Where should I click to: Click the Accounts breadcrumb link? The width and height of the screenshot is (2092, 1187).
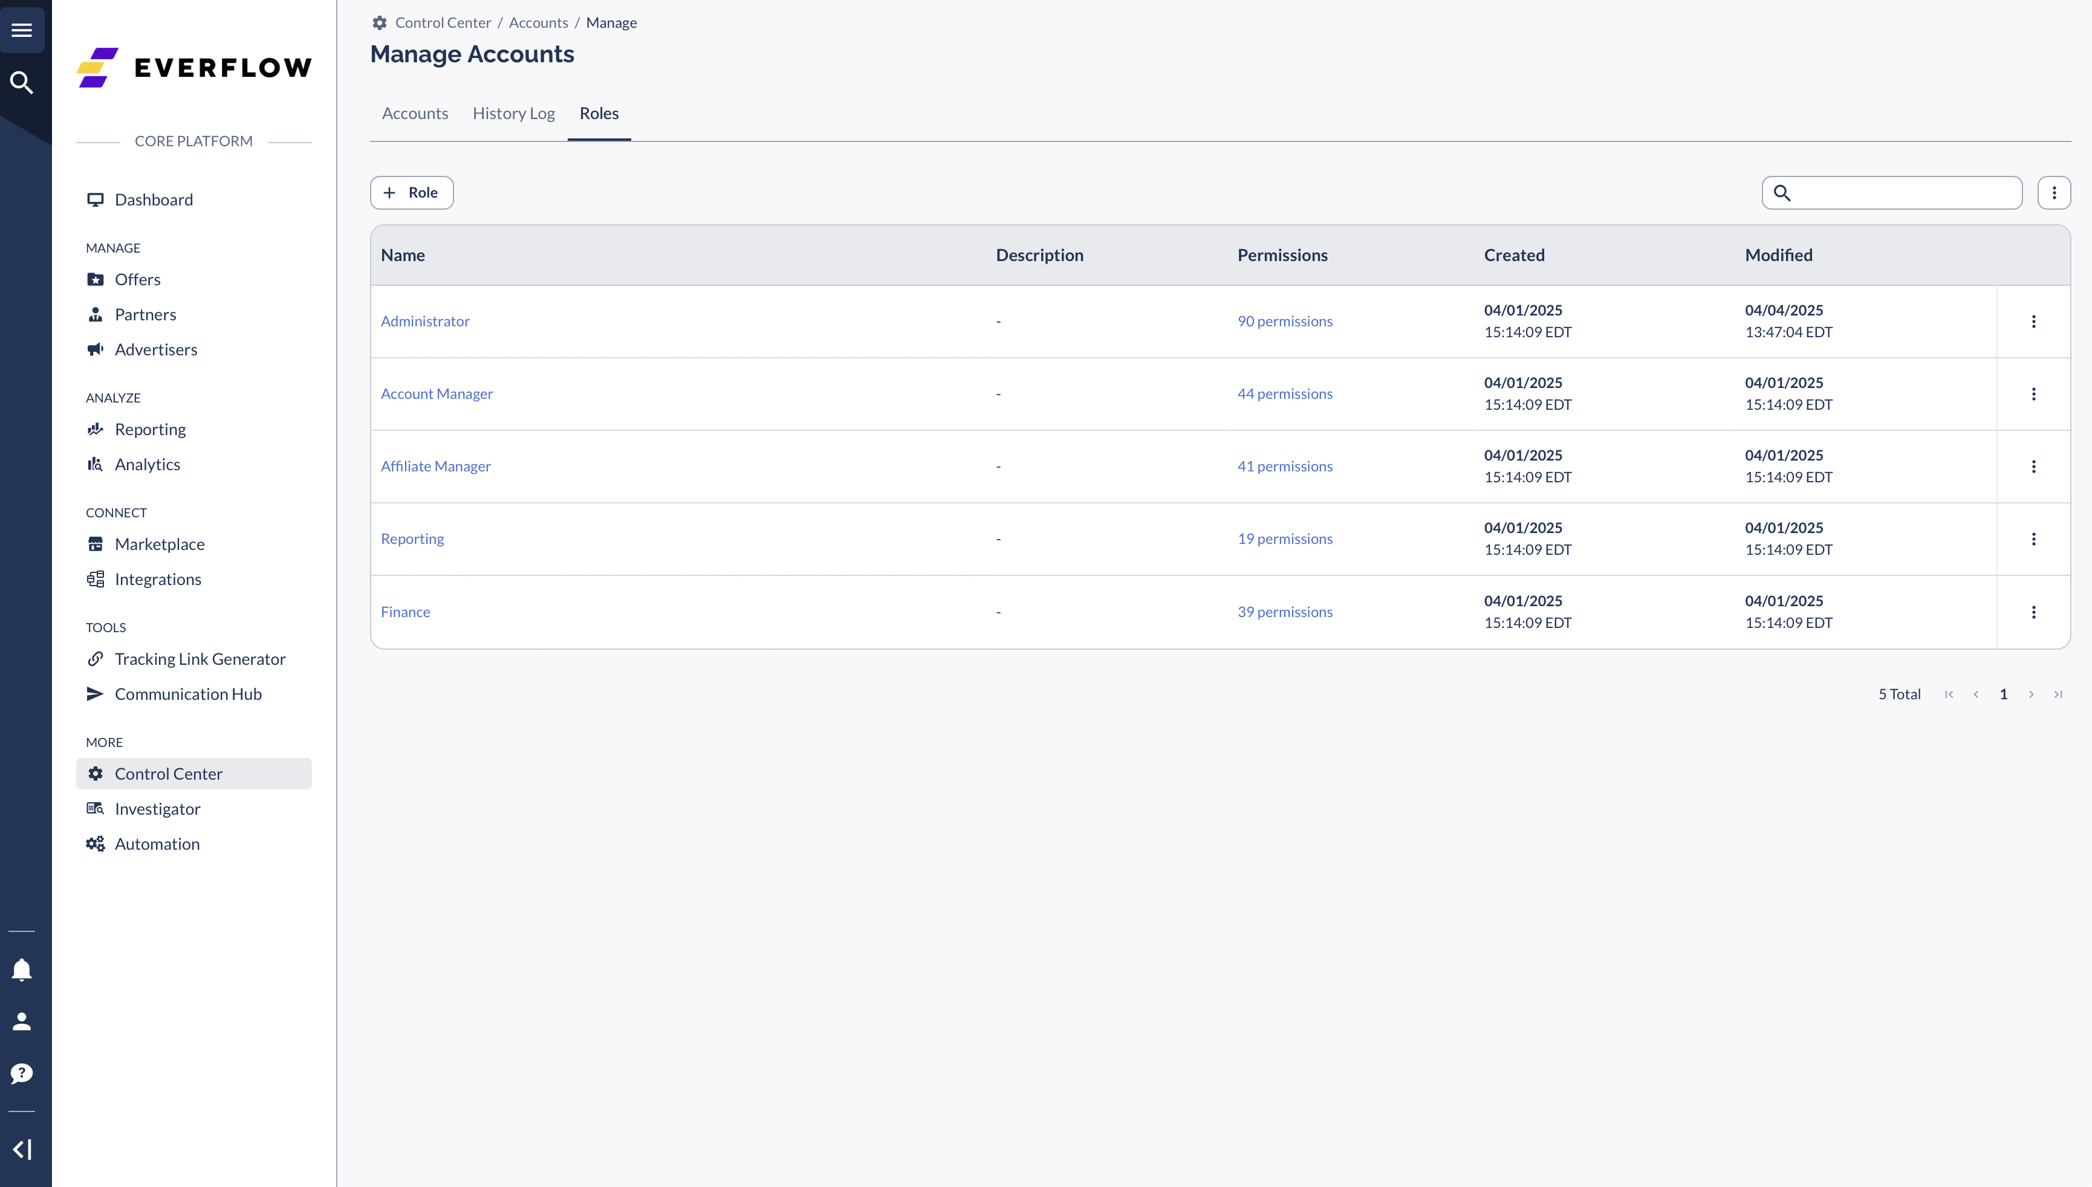[x=538, y=23]
